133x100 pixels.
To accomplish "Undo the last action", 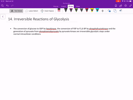I will pyautogui.click(x=7, y=6).
